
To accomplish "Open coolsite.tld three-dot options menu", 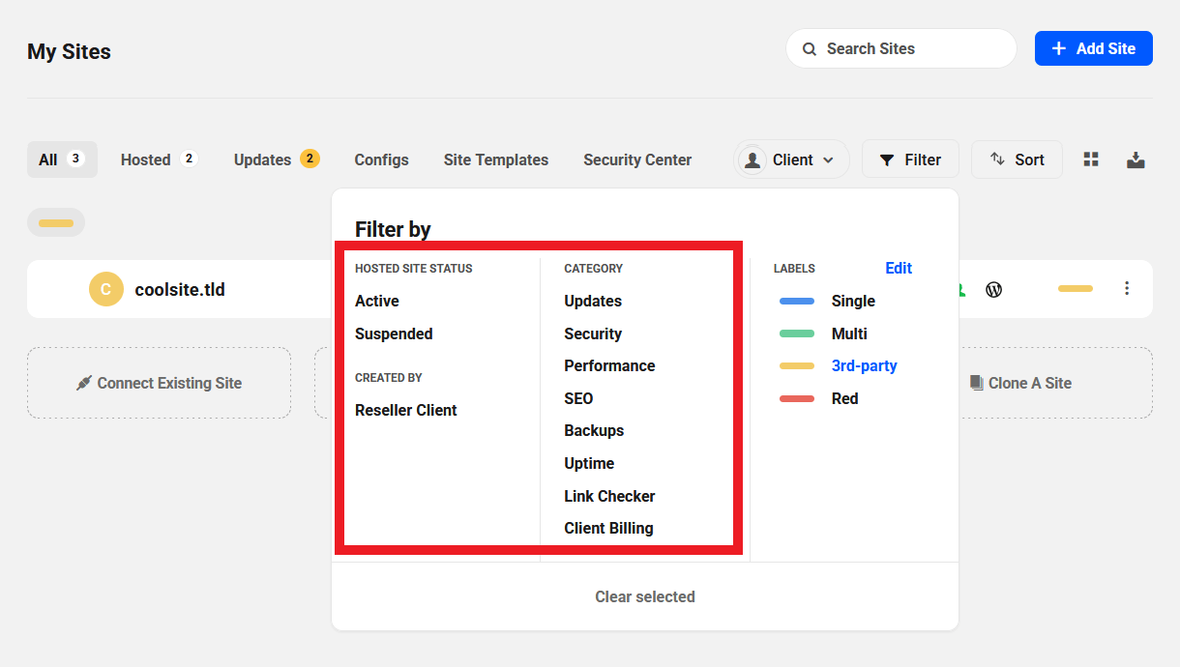I will coord(1126,288).
